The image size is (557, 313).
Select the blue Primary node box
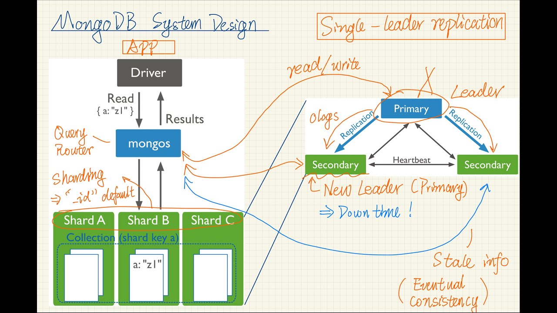(x=411, y=109)
